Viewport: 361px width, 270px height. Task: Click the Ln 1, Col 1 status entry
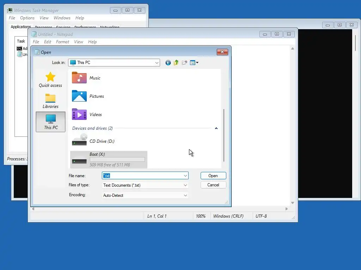pyautogui.click(x=157, y=216)
